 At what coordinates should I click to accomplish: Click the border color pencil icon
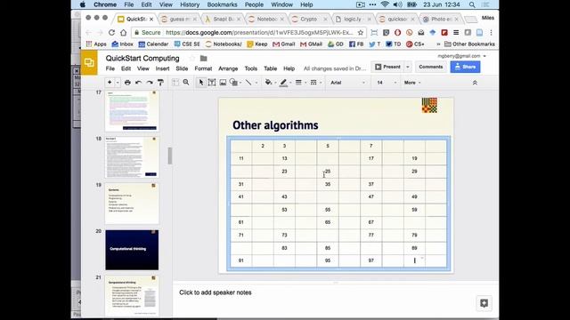[283, 83]
